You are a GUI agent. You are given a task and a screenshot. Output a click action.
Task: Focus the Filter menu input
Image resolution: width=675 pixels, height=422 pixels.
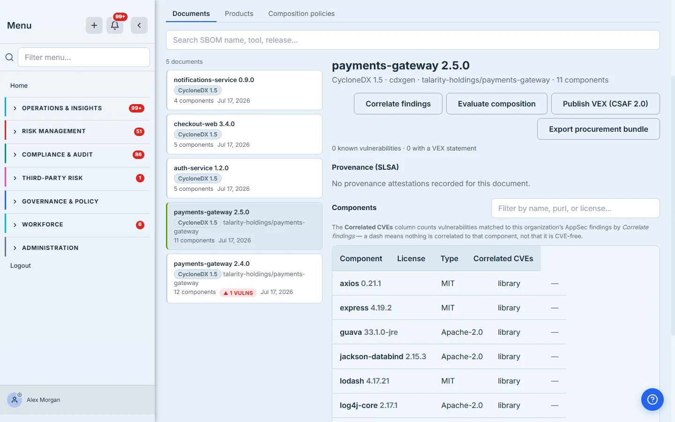tap(84, 57)
